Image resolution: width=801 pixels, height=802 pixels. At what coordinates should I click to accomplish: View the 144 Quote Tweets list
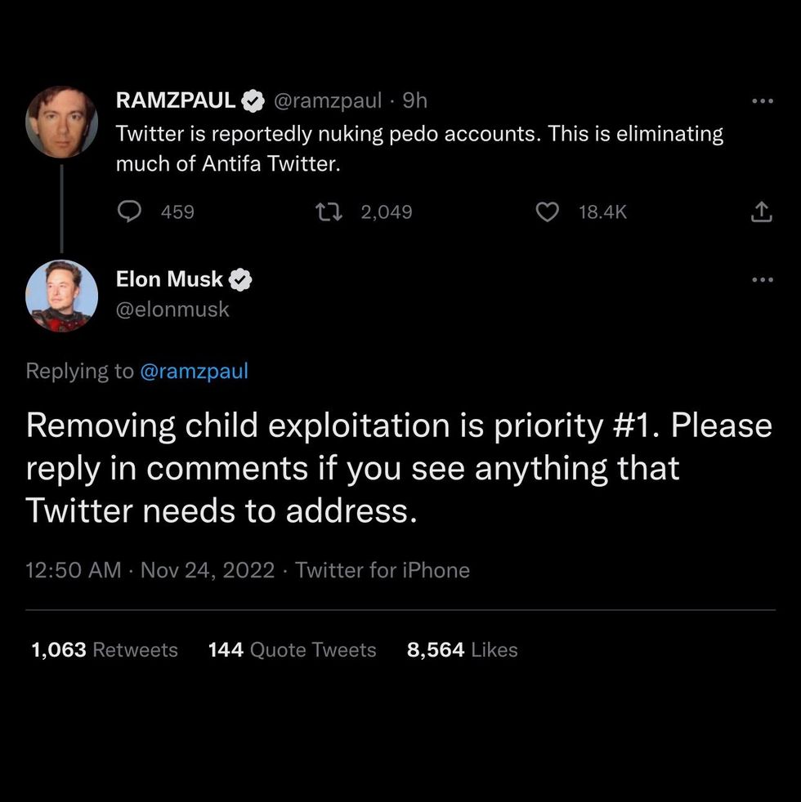tap(293, 650)
